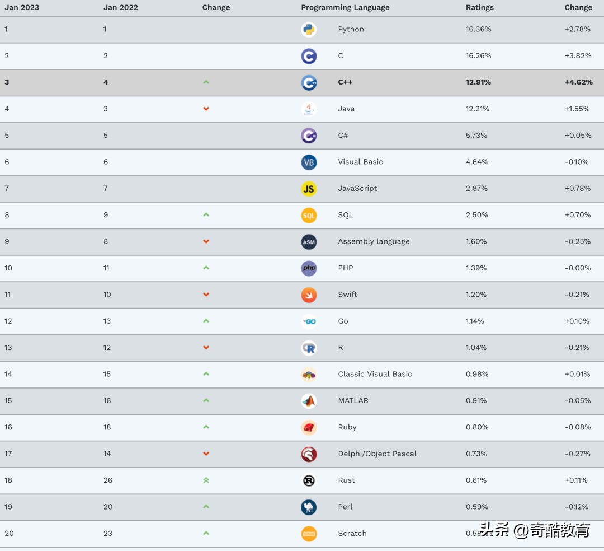
Task: Click the Programming Language column header
Action: click(x=345, y=7)
